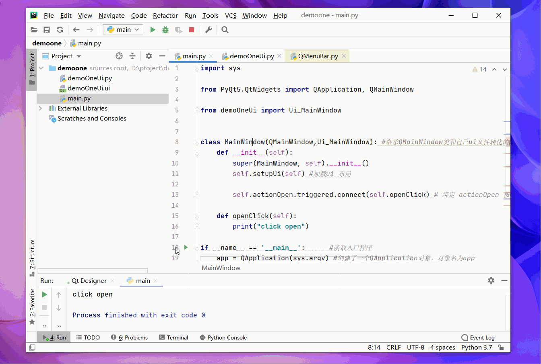Rerun main in the Run panel
The width and height of the screenshot is (541, 364).
(45, 294)
